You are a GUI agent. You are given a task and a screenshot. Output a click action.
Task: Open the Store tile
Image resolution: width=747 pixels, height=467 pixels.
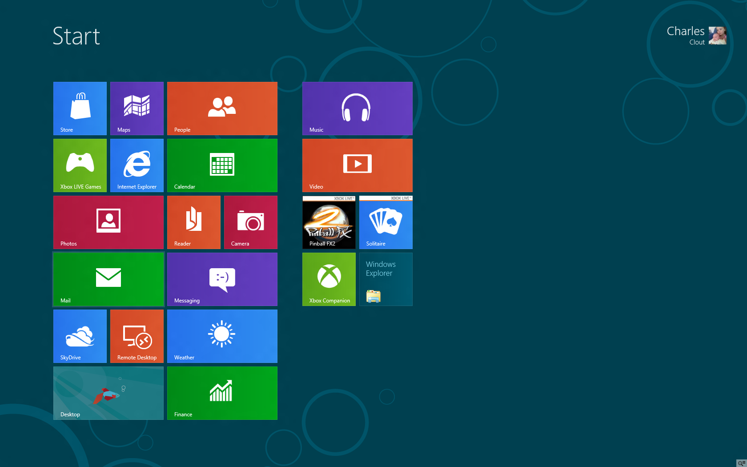coord(80,109)
